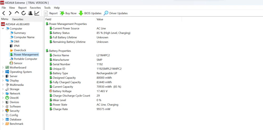Click the Sensor gauge icon
Image resolution: width=263 pixels, height=130 pixels.
click(x=11, y=63)
